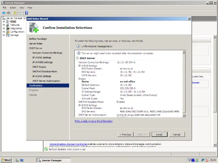Click summary list scroll-down arrow
The width and height of the screenshot is (218, 163).
click(x=184, y=115)
